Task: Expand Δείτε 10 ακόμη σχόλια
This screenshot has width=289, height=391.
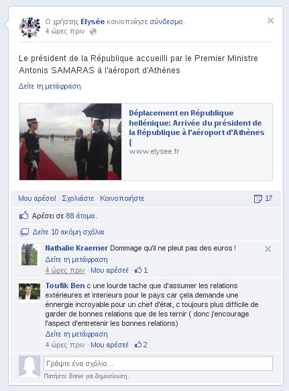Action: coord(68,232)
